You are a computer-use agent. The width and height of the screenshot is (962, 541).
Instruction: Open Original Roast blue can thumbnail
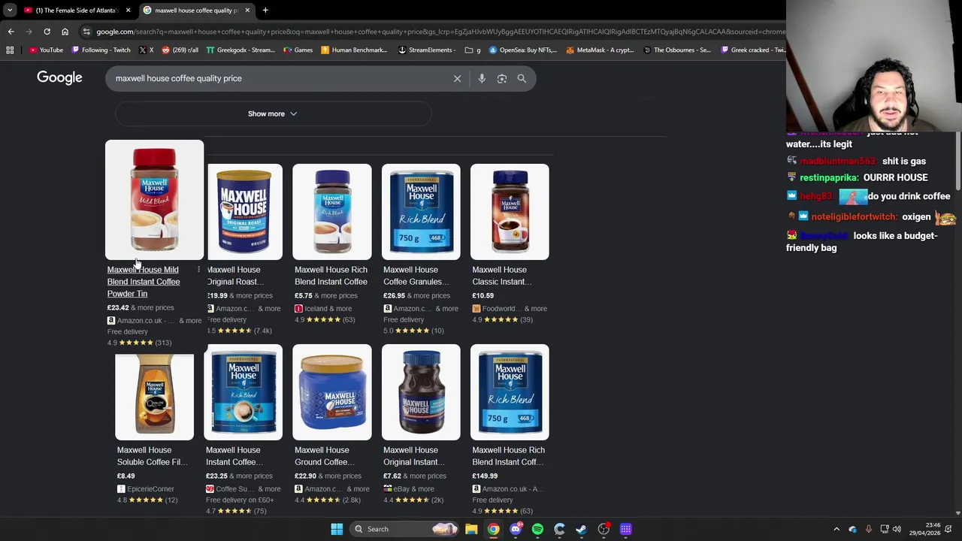click(243, 212)
